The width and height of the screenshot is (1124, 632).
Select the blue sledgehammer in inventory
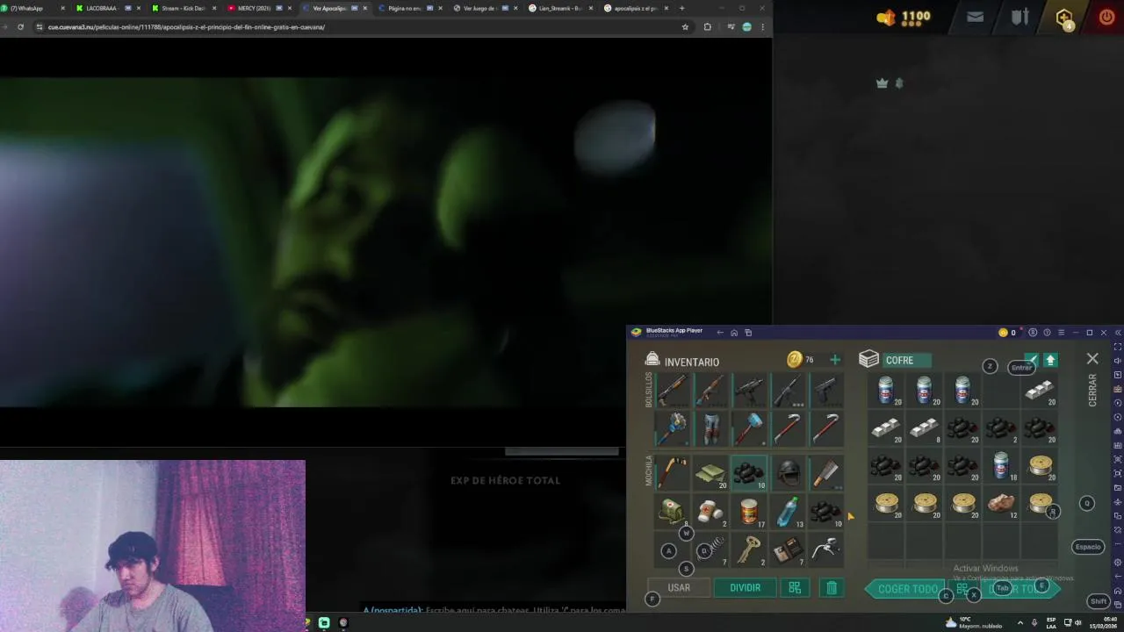[x=749, y=429]
